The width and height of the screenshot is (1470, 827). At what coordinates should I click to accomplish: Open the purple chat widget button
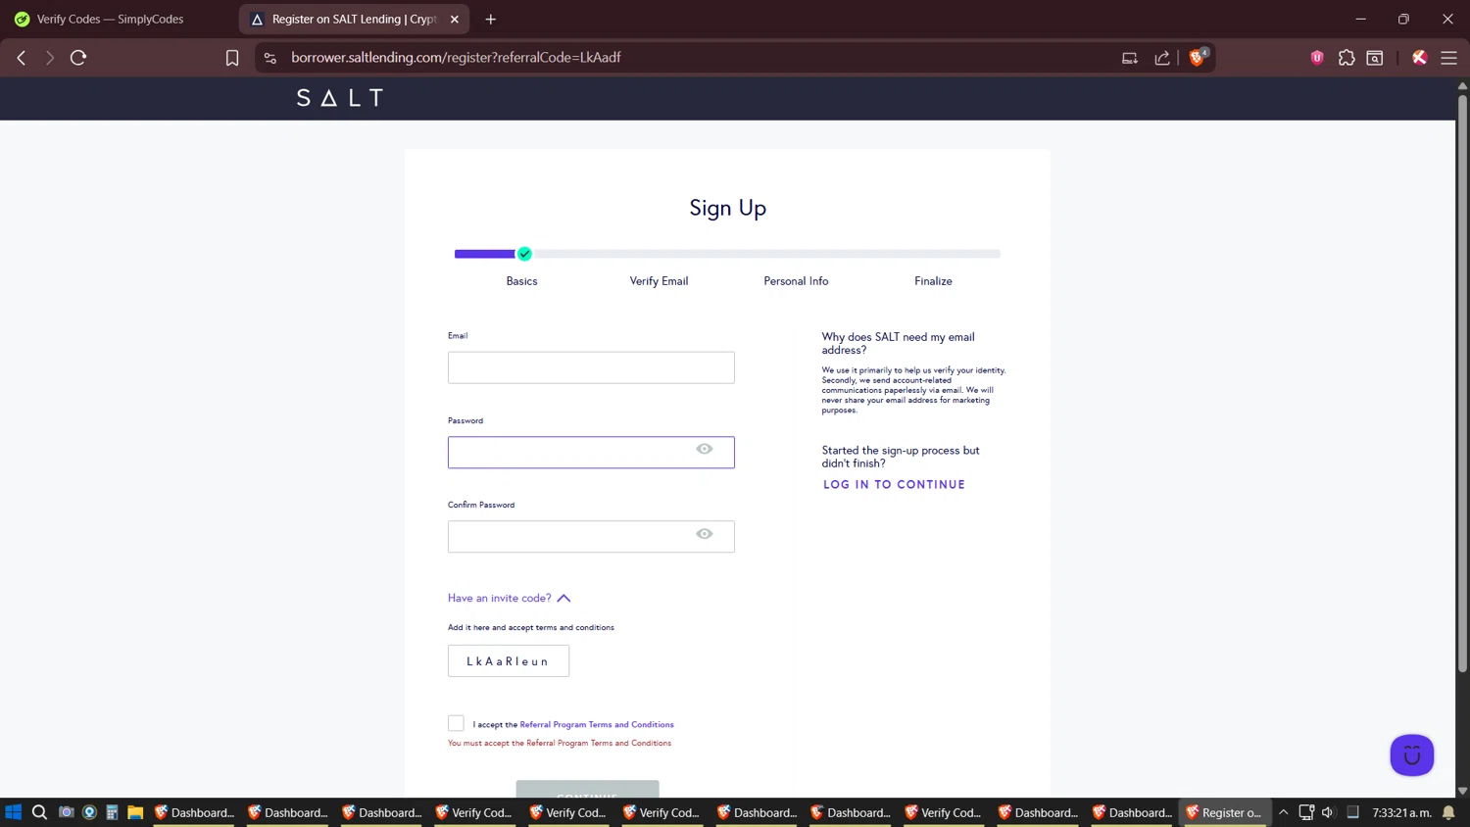point(1411,755)
